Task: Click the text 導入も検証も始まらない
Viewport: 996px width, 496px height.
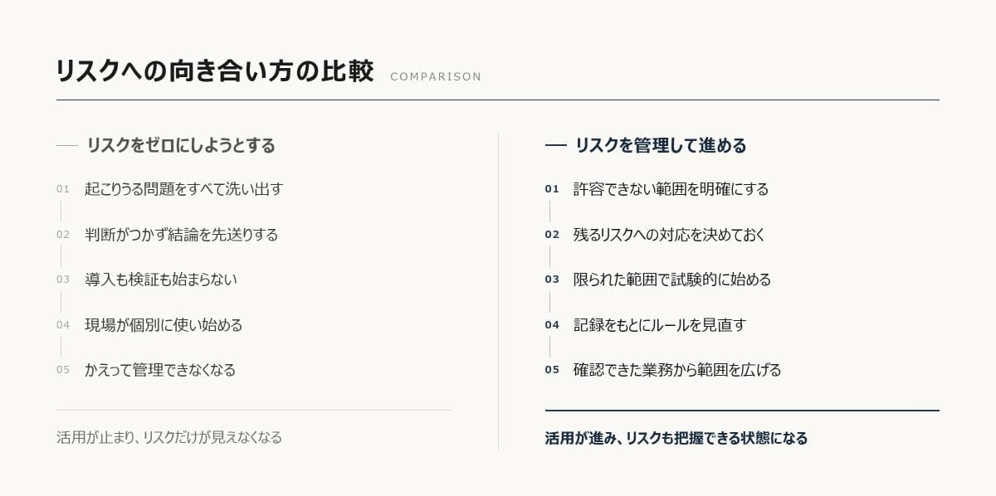Action: click(x=160, y=280)
